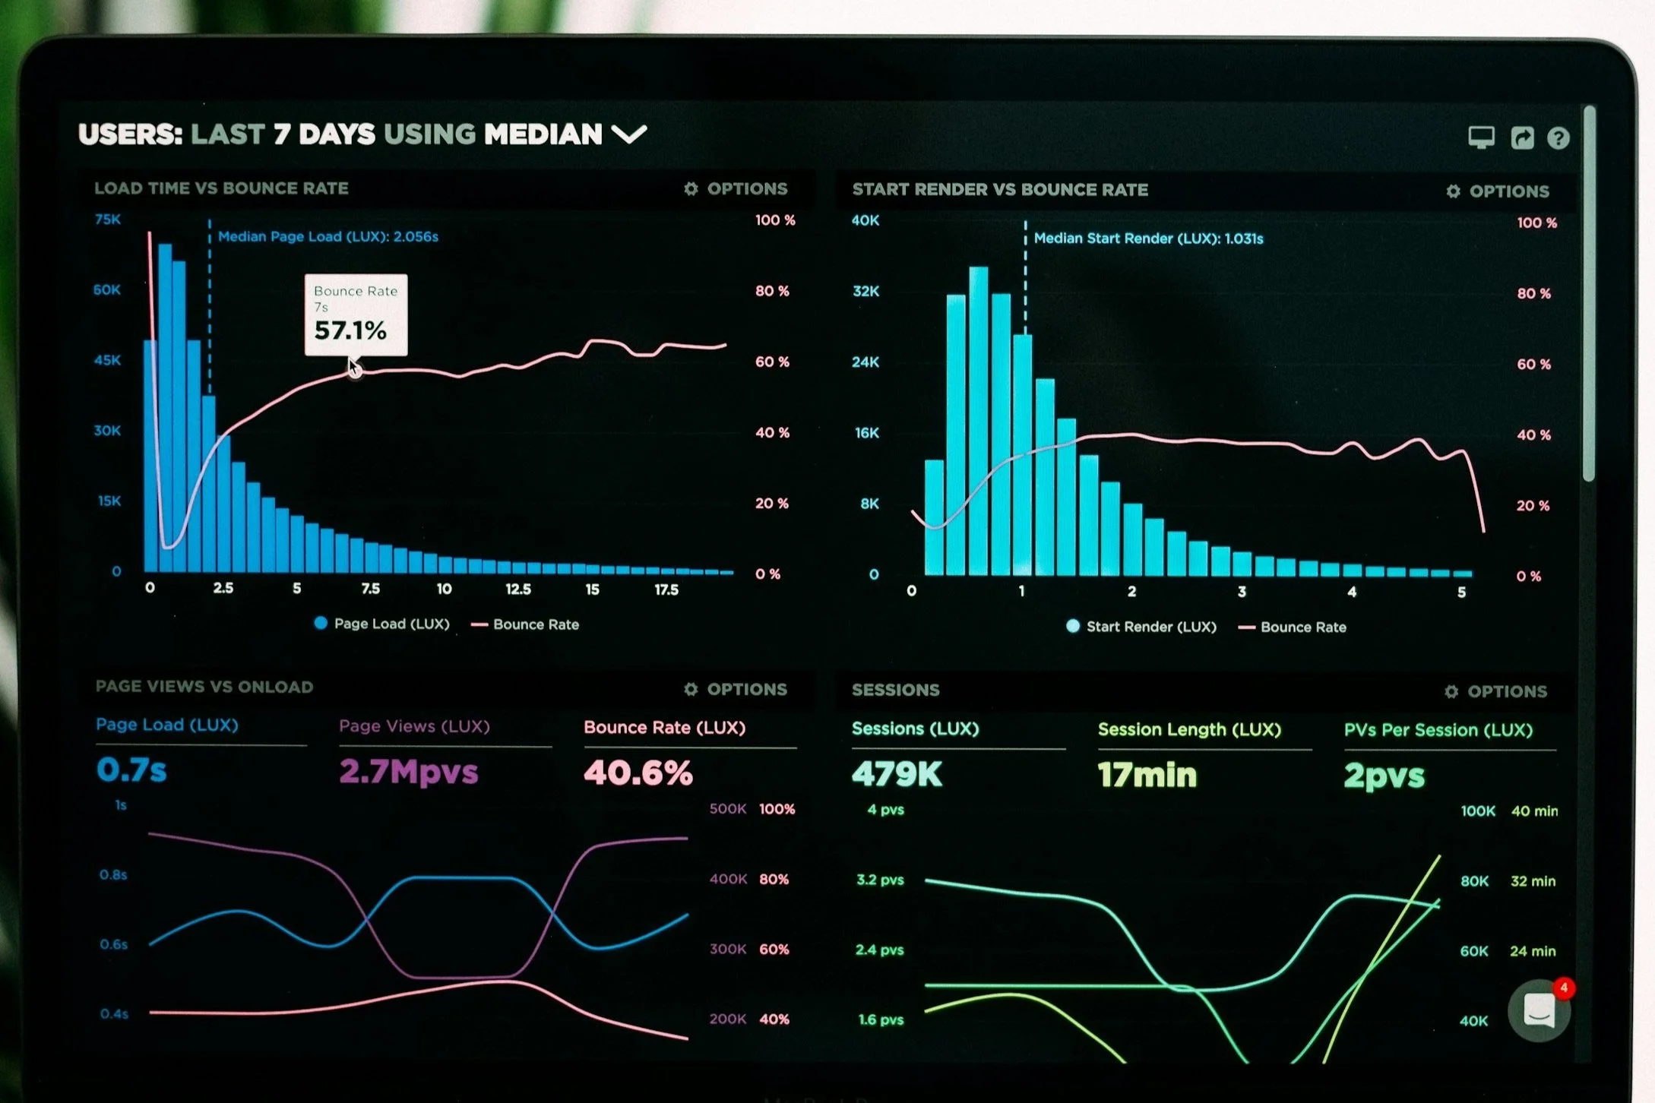Click the Page Load (LUX) metric heading
This screenshot has height=1103, width=1655.
[x=167, y=725]
